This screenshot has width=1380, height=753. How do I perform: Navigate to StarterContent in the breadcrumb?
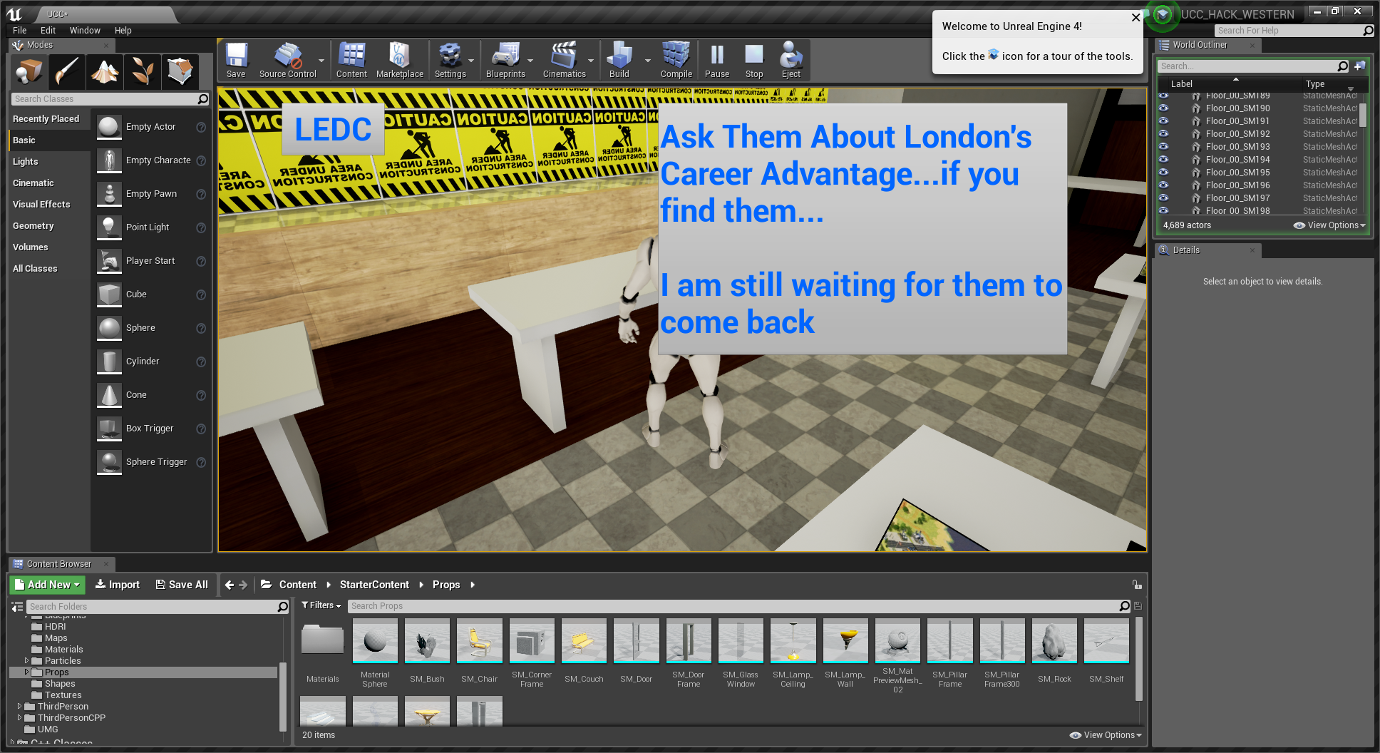pos(374,585)
